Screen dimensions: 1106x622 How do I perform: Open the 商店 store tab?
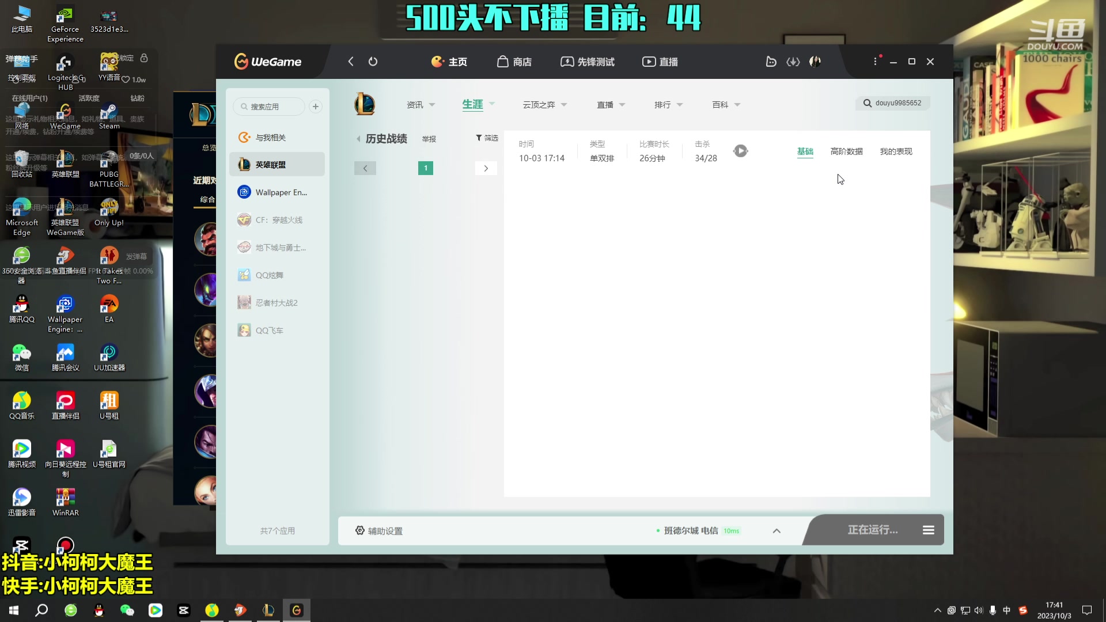[x=514, y=62]
